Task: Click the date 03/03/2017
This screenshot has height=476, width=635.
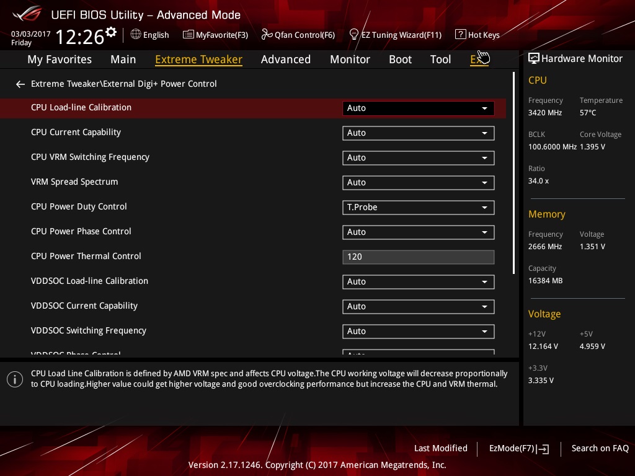Action: click(x=31, y=34)
